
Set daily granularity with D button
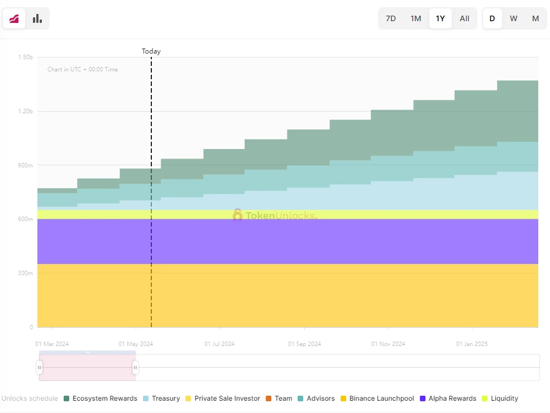pyautogui.click(x=492, y=18)
